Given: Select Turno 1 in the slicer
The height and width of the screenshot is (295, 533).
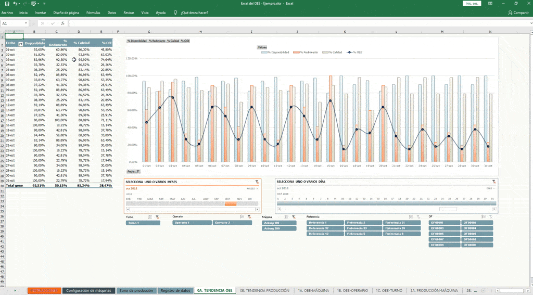Looking at the screenshot, I should (x=143, y=223).
